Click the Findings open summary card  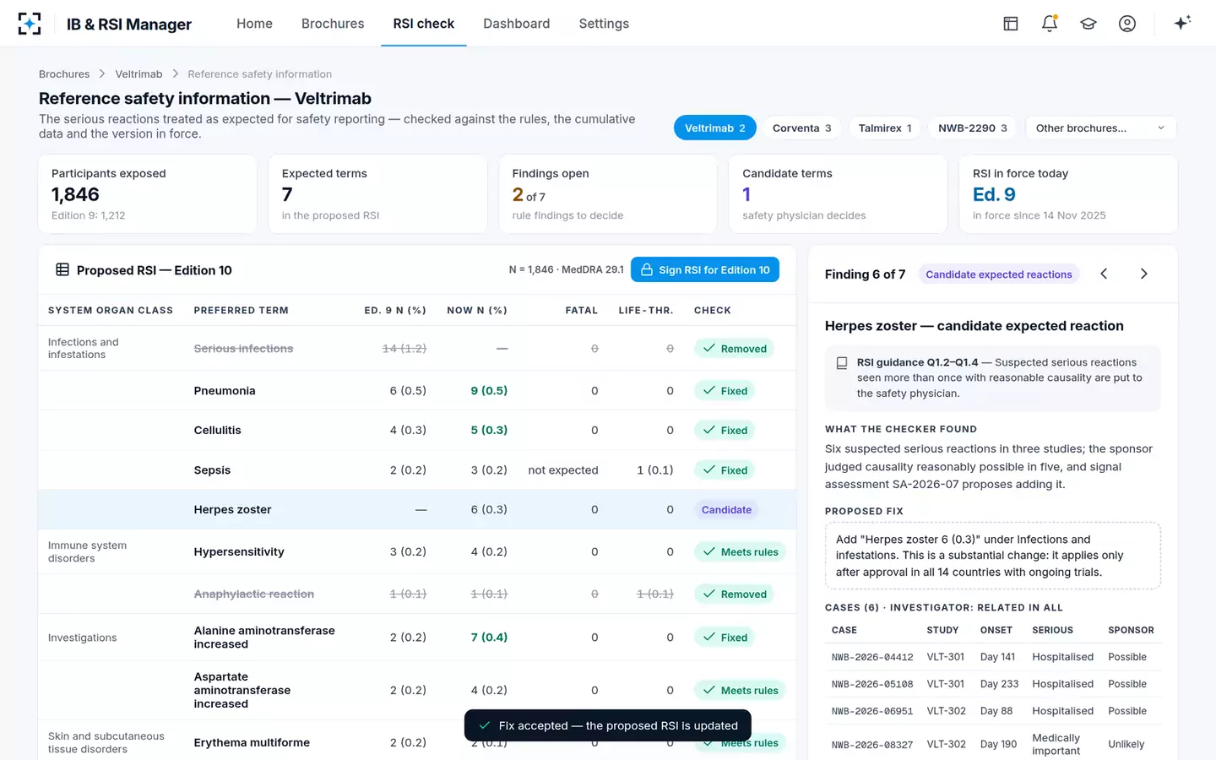[608, 194]
